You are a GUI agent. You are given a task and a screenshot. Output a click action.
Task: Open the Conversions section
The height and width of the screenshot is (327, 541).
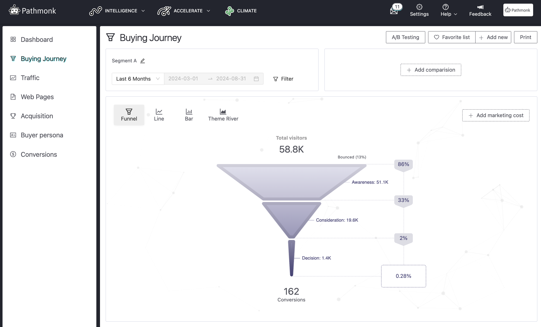[x=39, y=155]
